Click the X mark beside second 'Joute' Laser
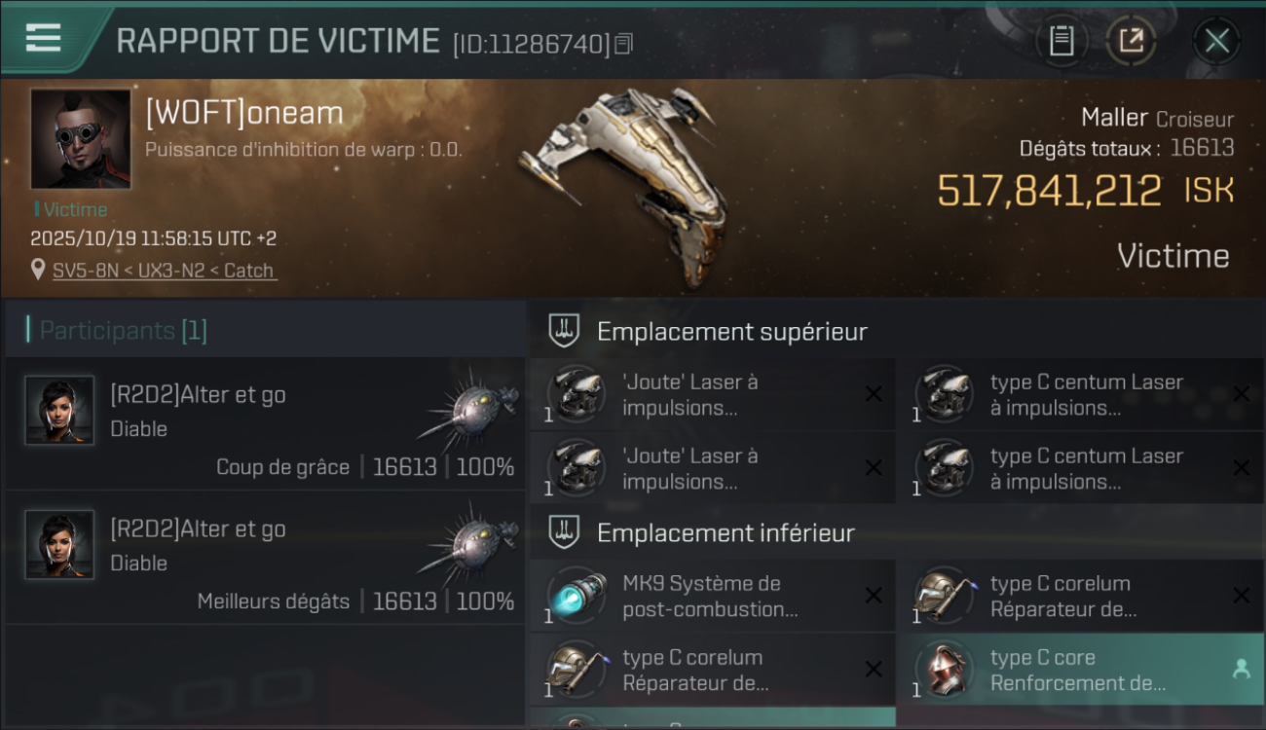The width and height of the screenshot is (1266, 730). (874, 468)
